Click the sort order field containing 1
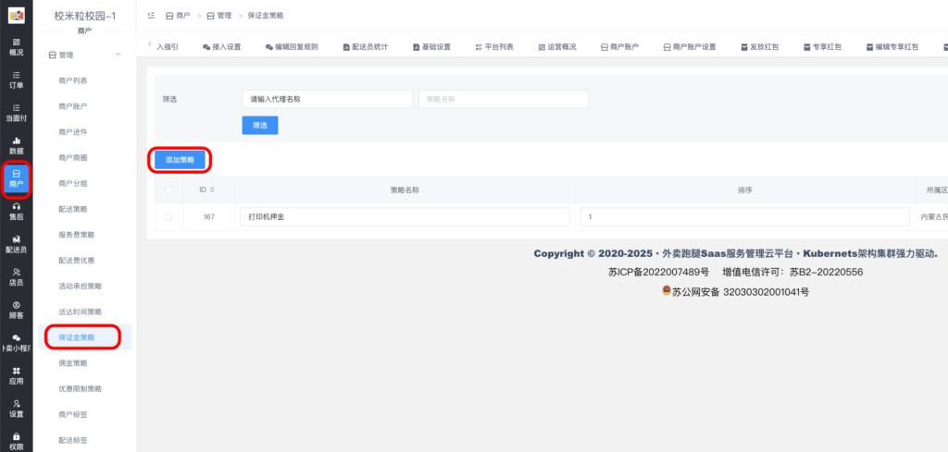The height and width of the screenshot is (452, 948). [x=745, y=216]
